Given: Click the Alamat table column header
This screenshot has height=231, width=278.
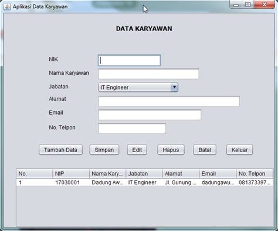Looking at the screenshot, I should [x=181, y=174].
